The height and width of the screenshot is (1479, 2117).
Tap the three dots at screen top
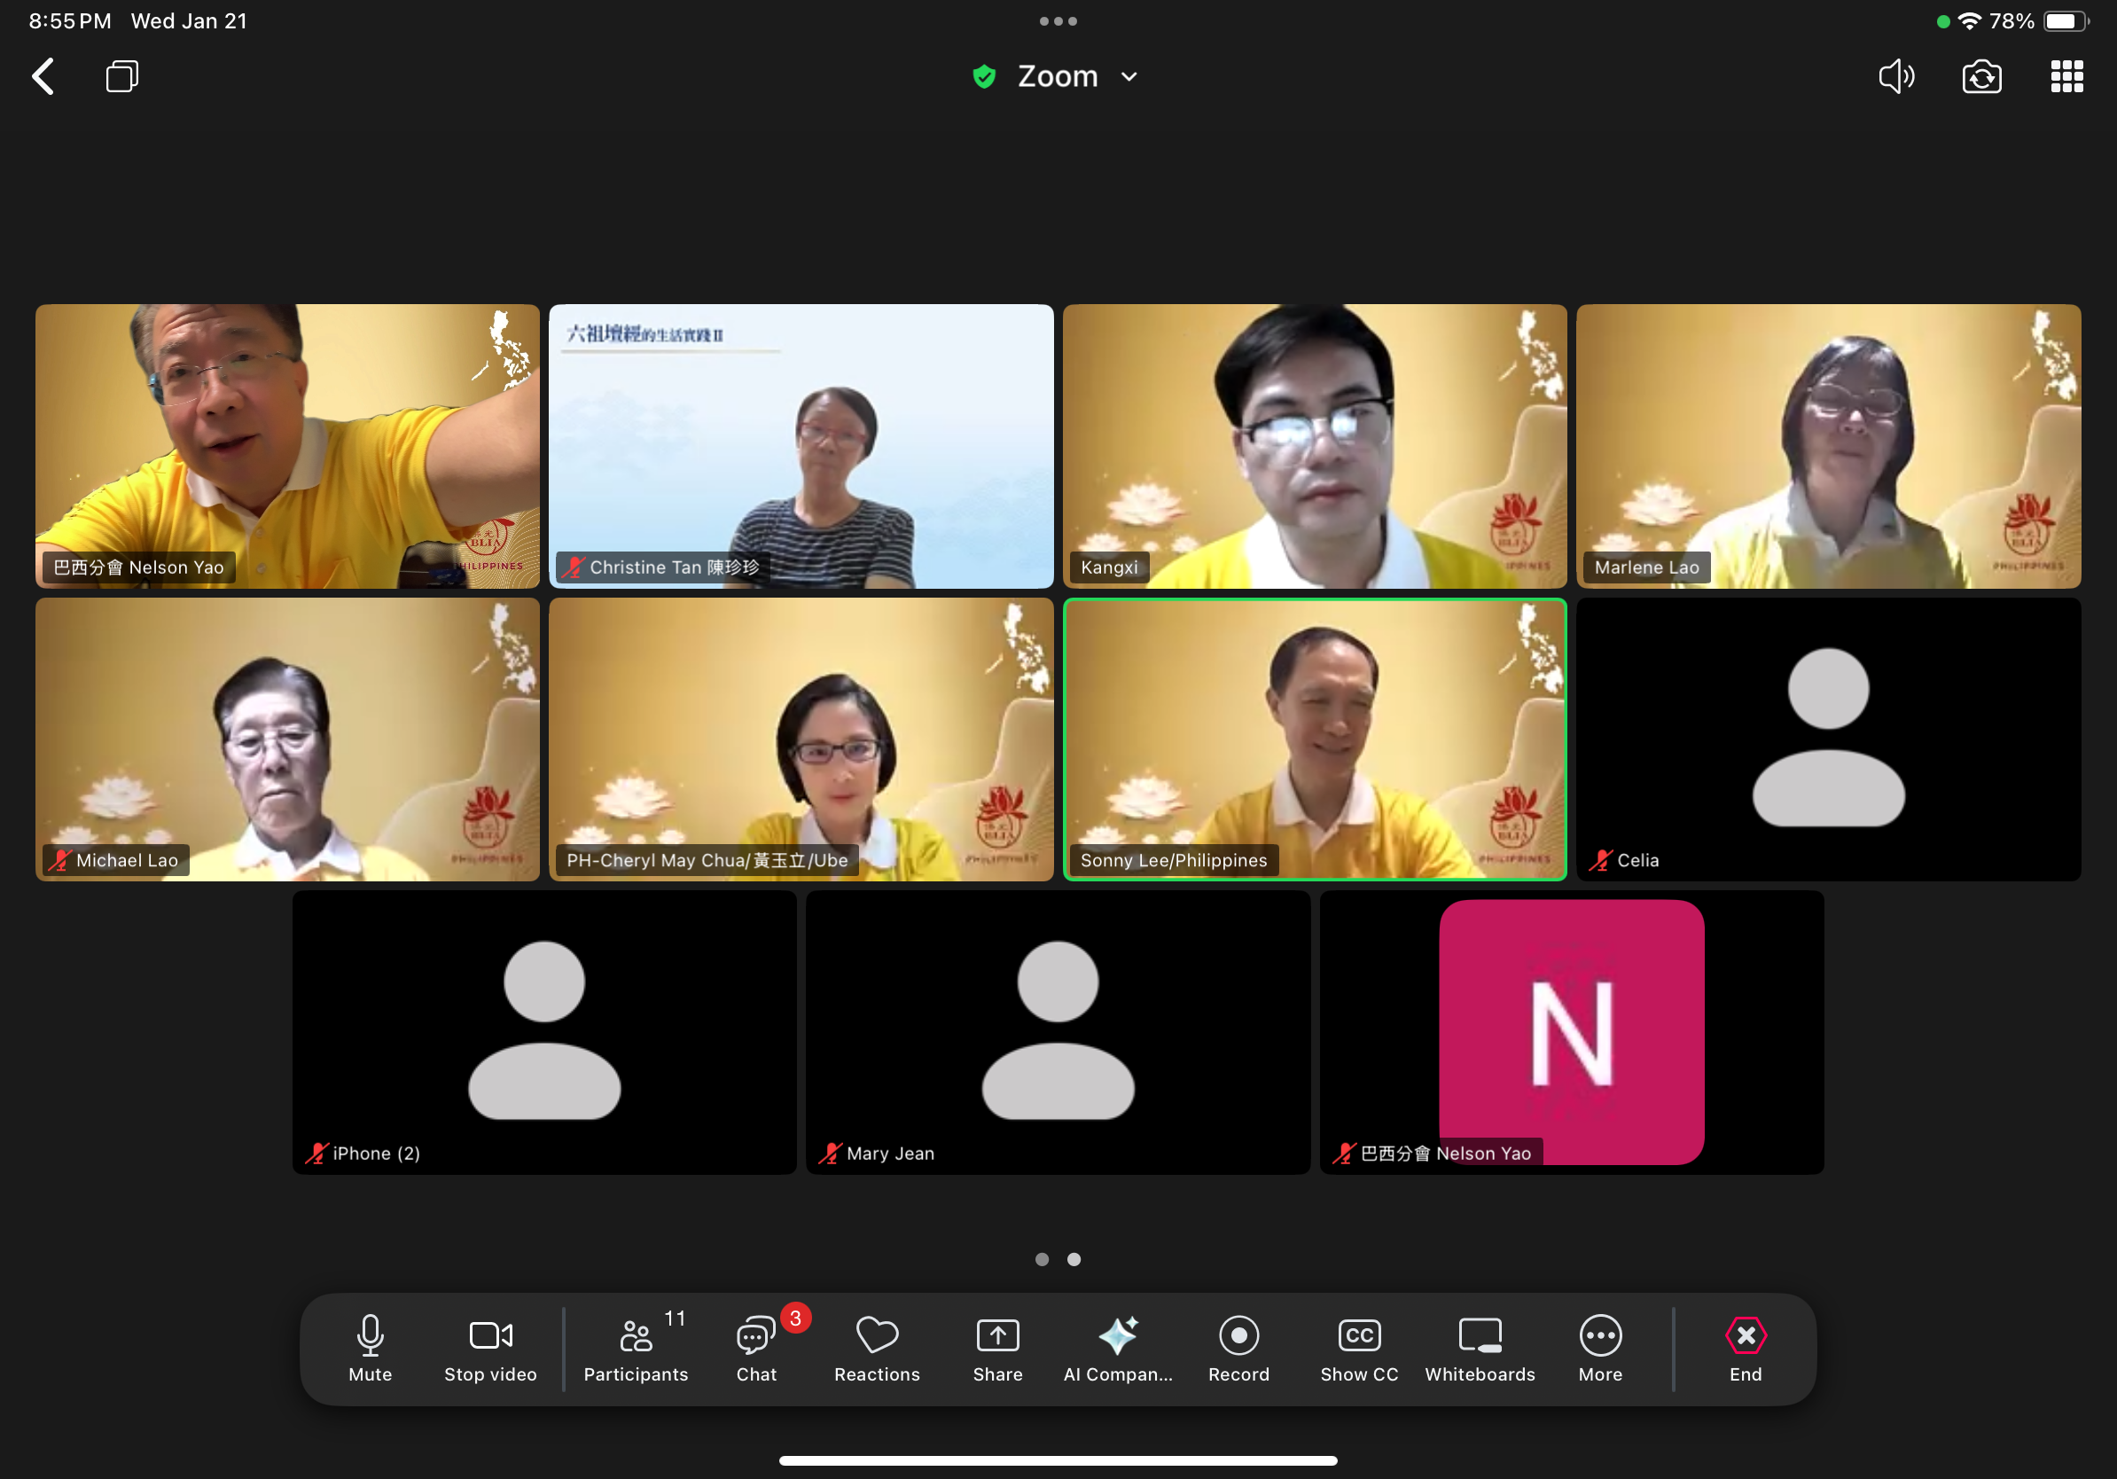[1058, 21]
